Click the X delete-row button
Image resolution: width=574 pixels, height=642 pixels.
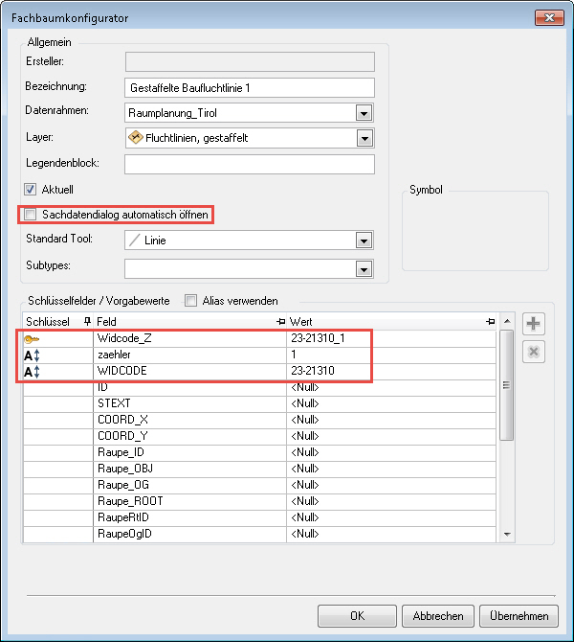point(534,352)
